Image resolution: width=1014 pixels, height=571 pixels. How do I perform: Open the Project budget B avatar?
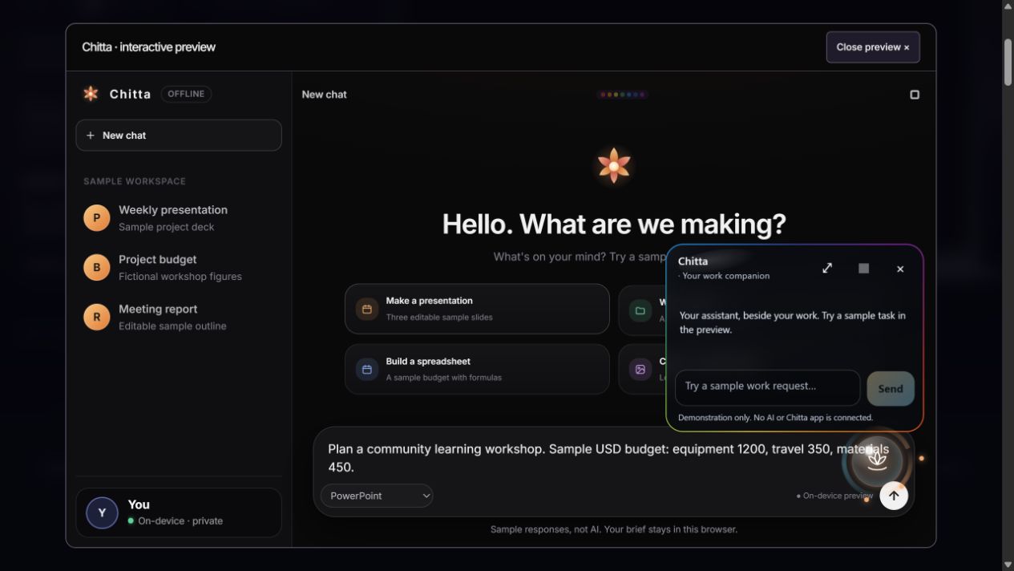[x=97, y=268]
